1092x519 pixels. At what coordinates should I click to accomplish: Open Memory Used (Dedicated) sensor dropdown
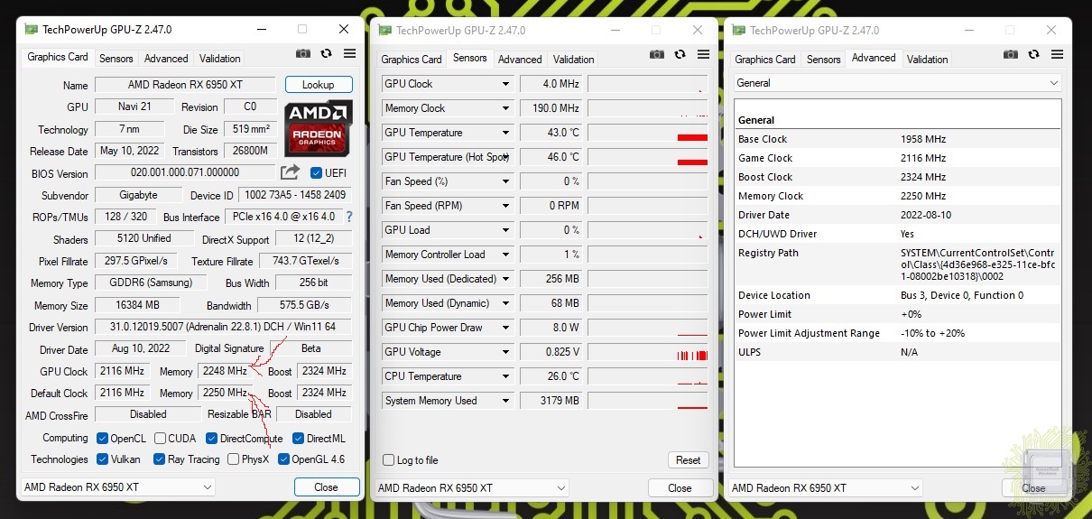point(506,279)
